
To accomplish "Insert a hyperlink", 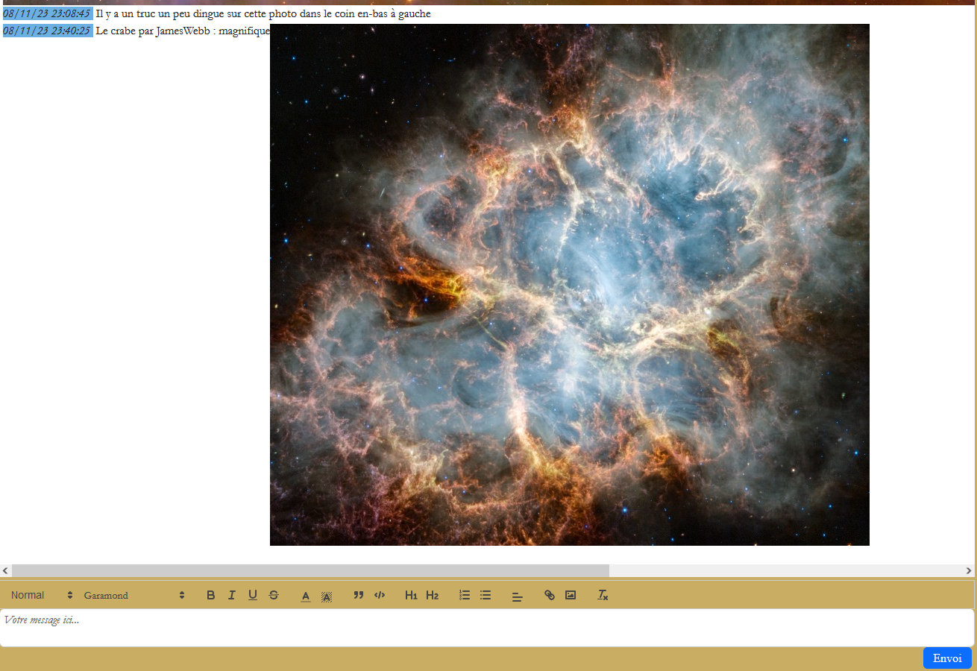I will point(550,595).
